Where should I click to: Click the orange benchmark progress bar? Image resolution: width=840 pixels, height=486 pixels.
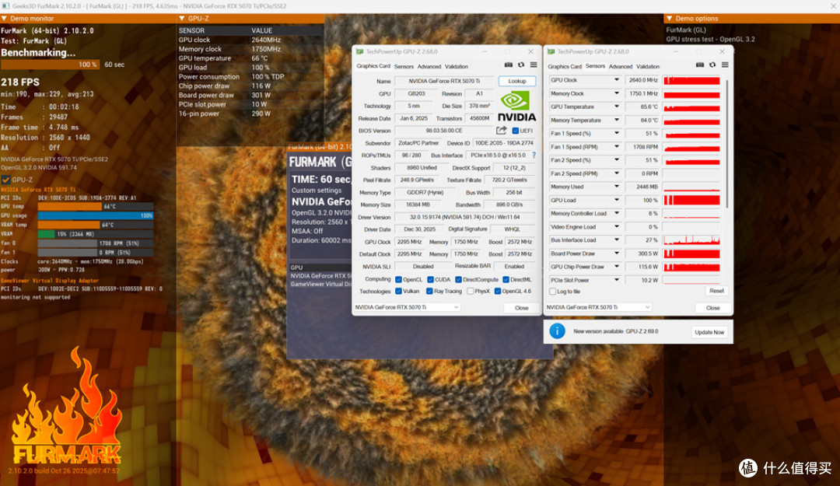tap(51, 65)
